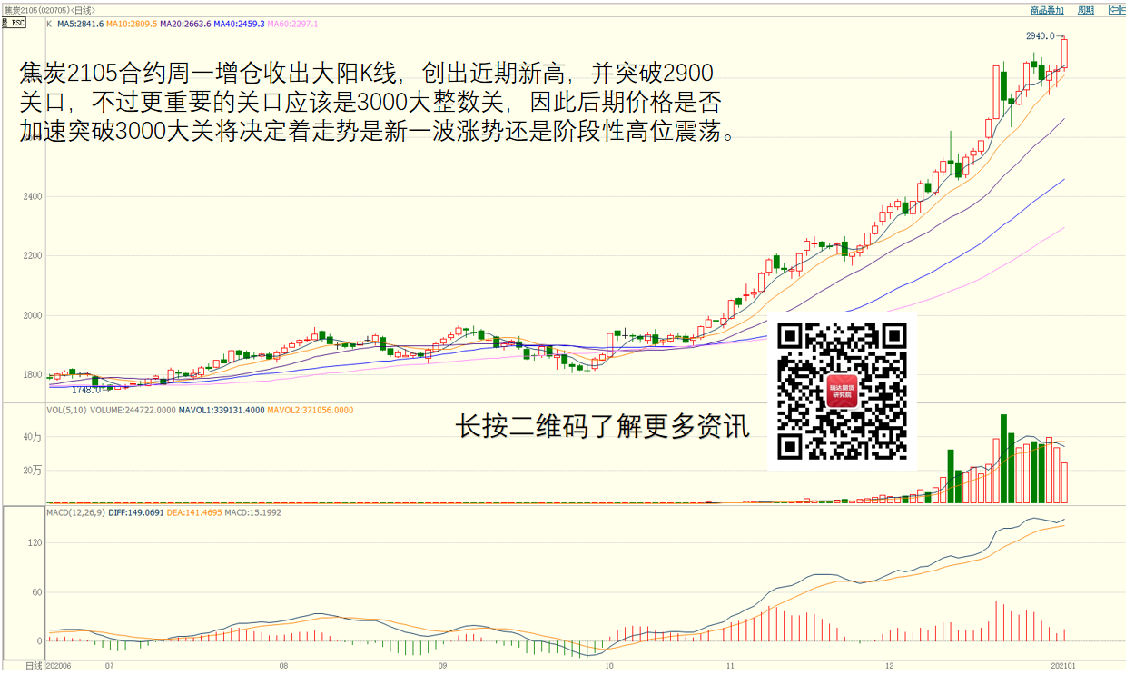The image size is (1135, 675).
Task: Click the MA20 moving average label
Action: 185,24
